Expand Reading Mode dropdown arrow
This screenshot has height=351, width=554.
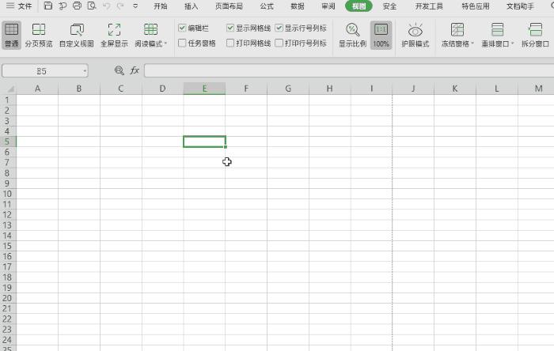[165, 43]
